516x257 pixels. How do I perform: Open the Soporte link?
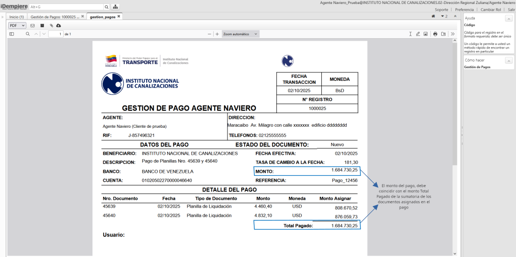click(441, 10)
